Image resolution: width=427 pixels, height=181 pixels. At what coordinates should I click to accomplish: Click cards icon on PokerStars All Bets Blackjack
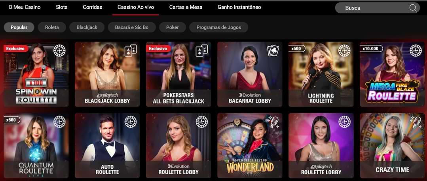coord(202,50)
